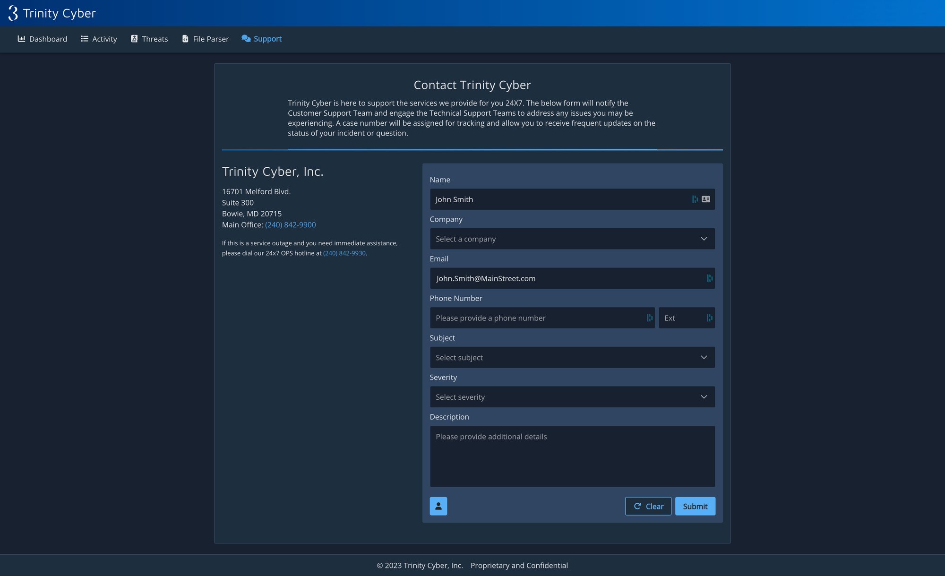Go to the Activity page

coord(99,39)
